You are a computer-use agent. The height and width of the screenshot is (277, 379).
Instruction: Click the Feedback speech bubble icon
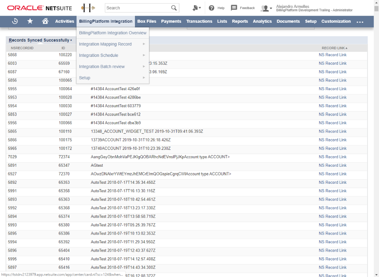coord(234,8)
